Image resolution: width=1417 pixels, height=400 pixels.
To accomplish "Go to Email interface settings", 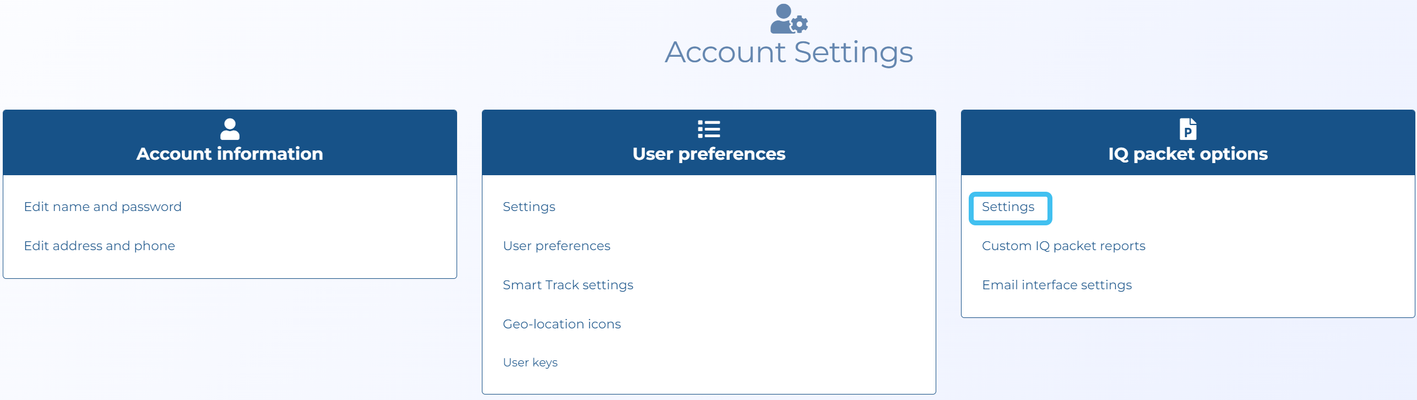I will click(x=1057, y=285).
